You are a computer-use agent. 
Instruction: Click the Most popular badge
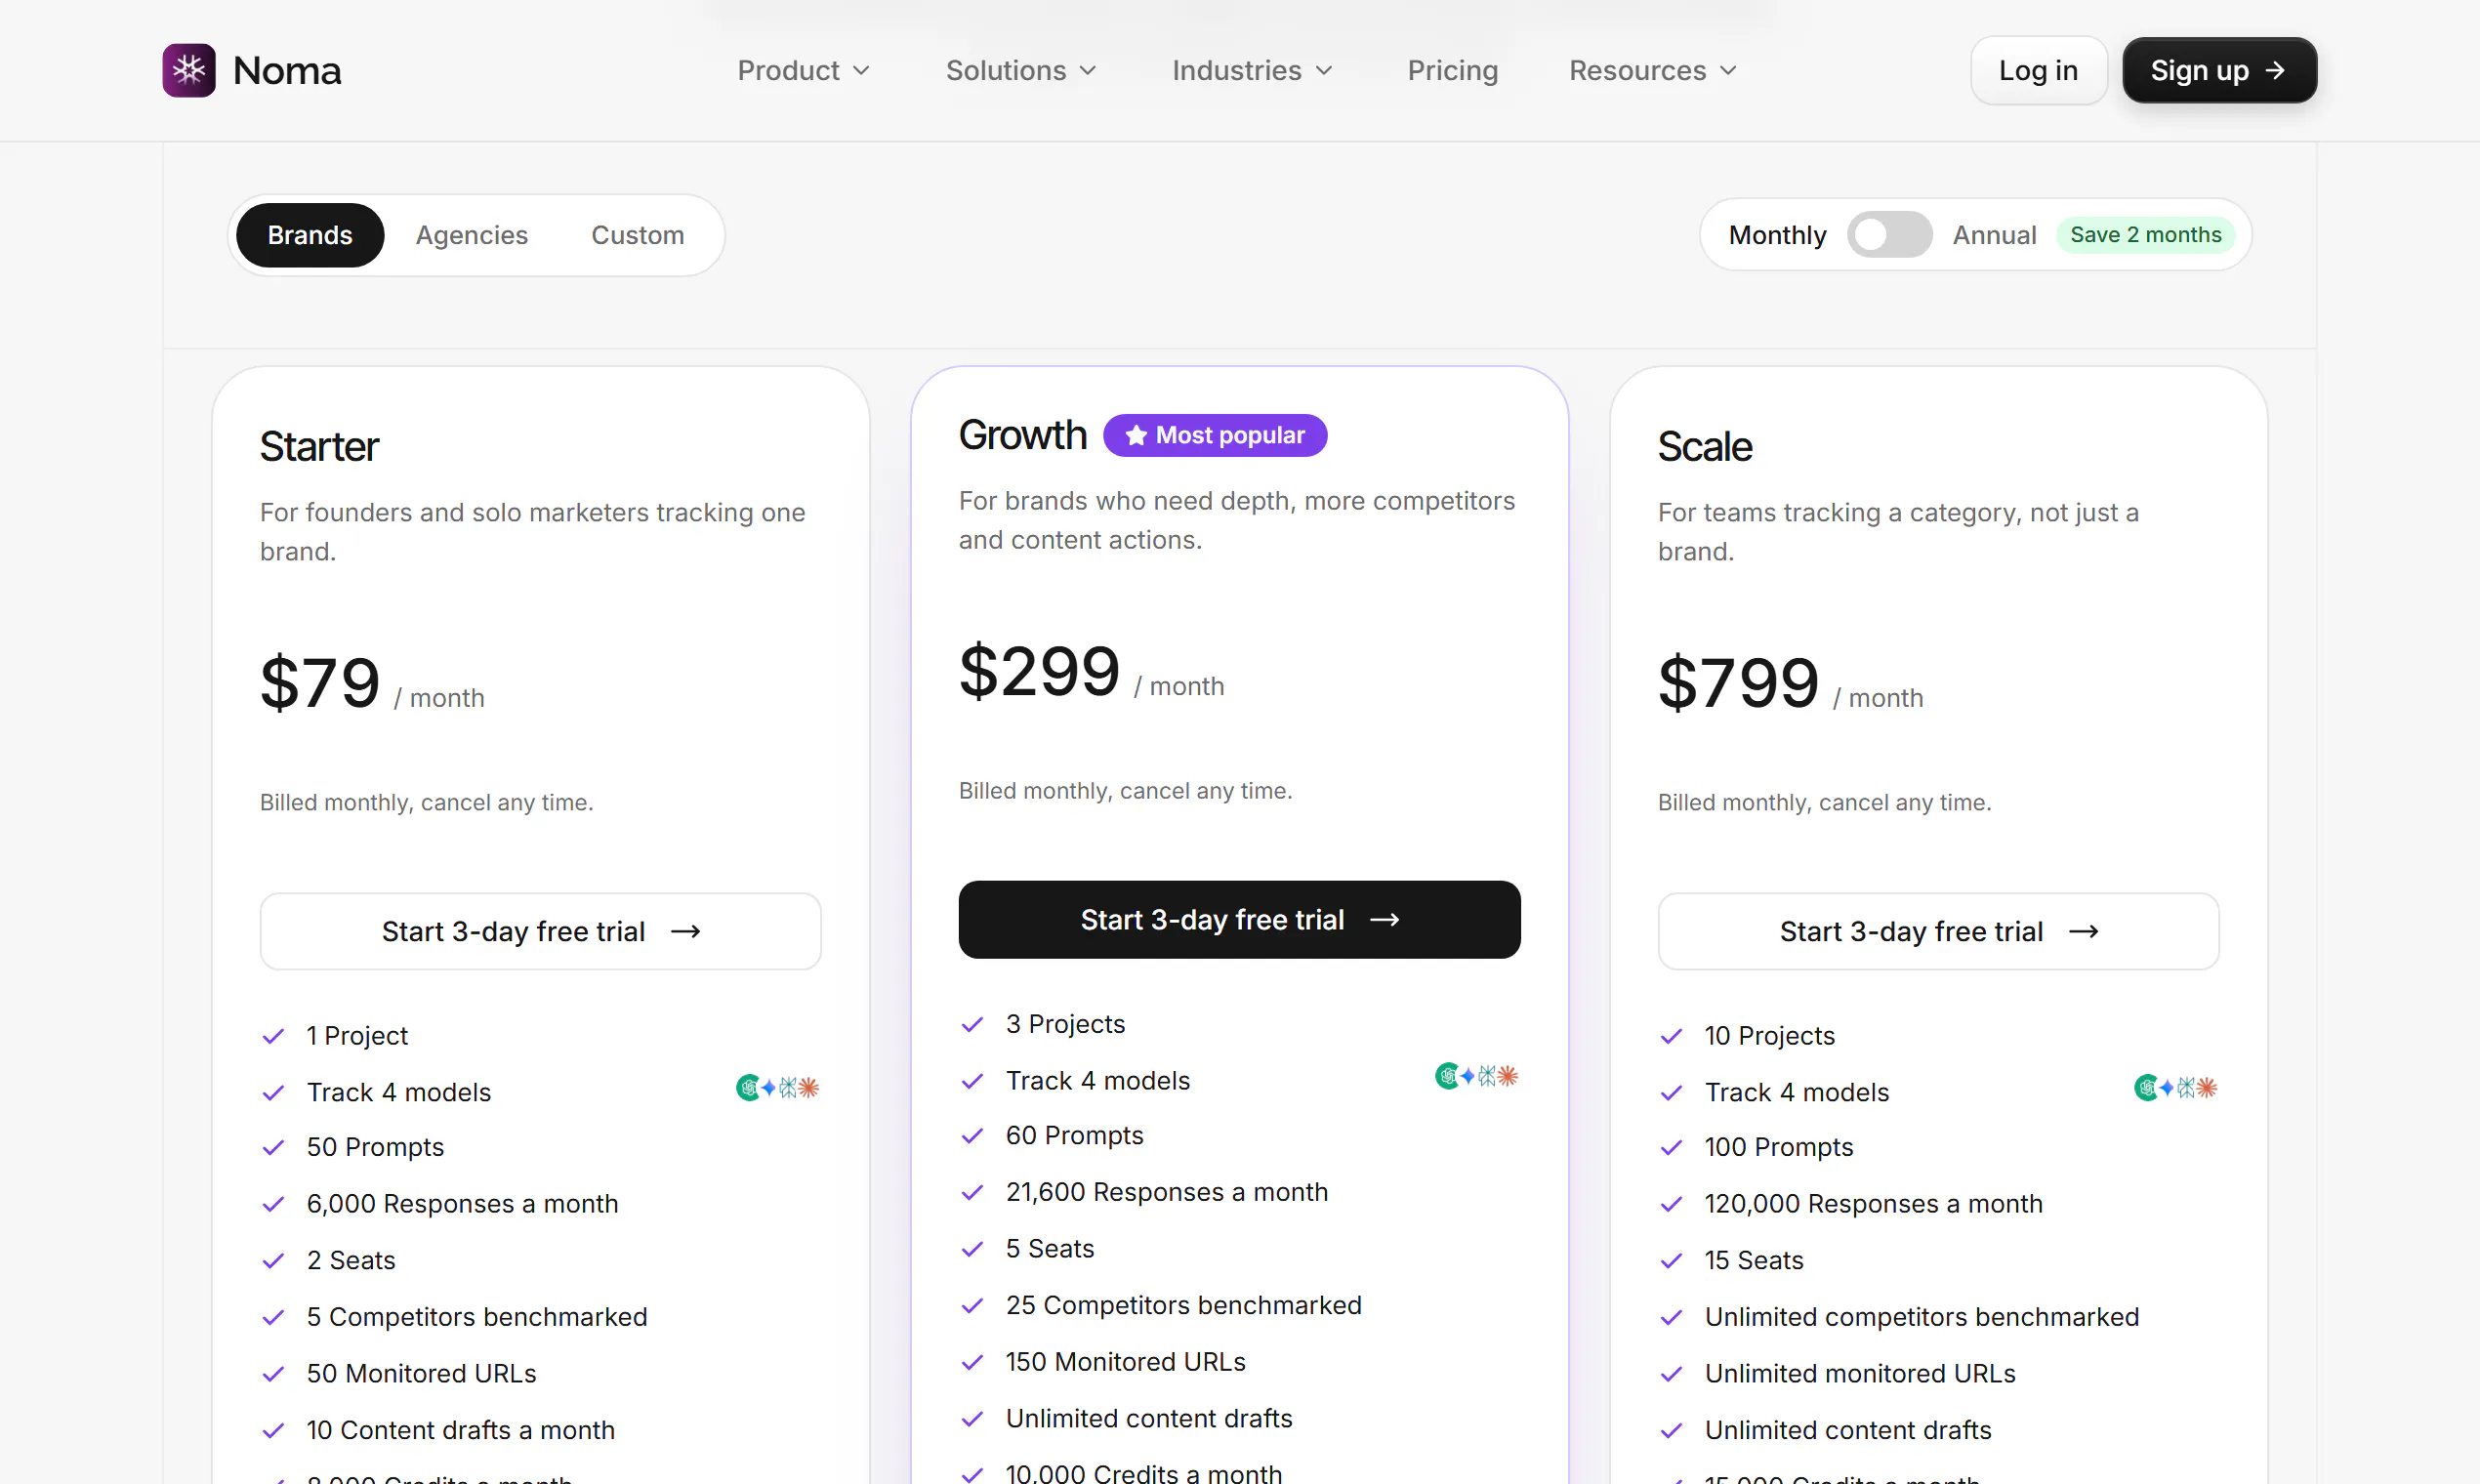[1214, 435]
